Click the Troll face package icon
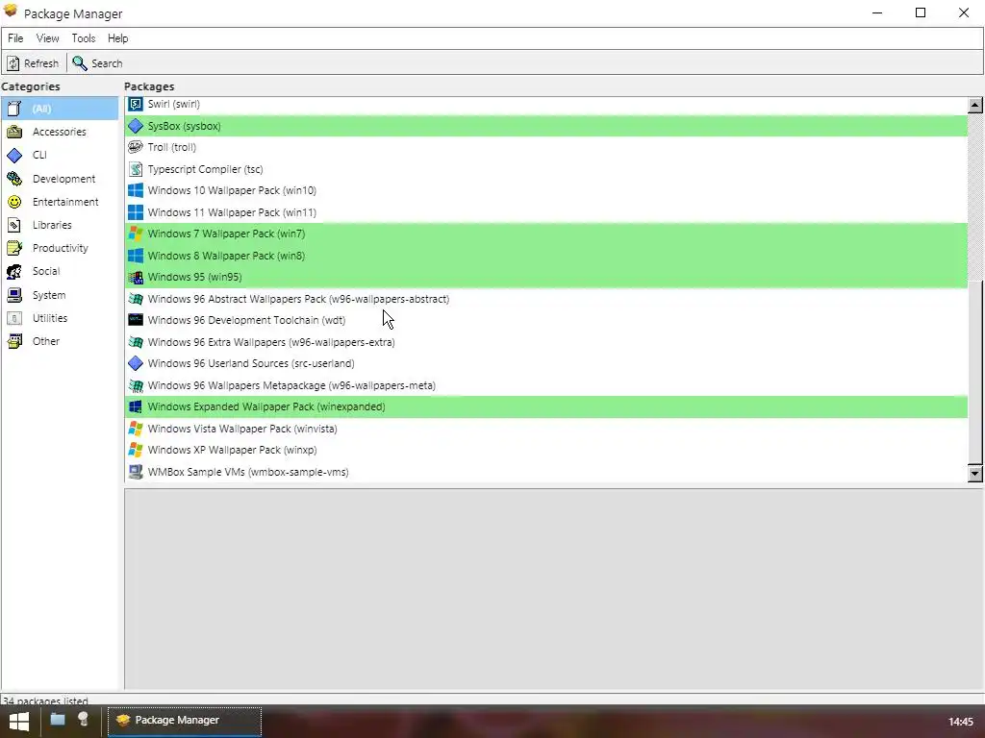The height and width of the screenshot is (738, 985). point(135,147)
